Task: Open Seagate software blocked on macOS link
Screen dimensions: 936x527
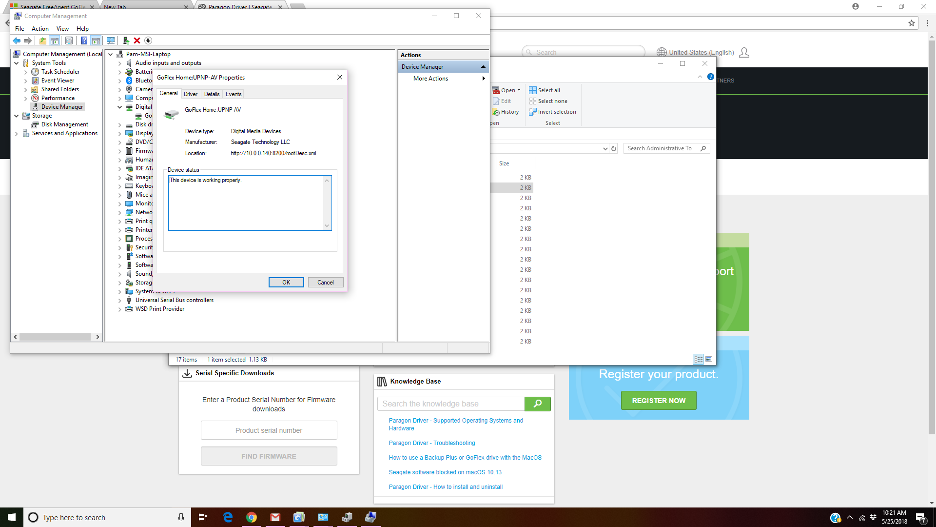Action: (x=445, y=472)
